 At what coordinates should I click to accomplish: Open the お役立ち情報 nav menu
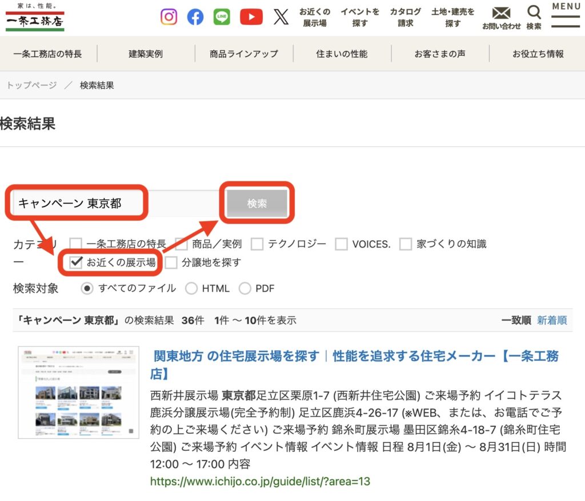538,54
